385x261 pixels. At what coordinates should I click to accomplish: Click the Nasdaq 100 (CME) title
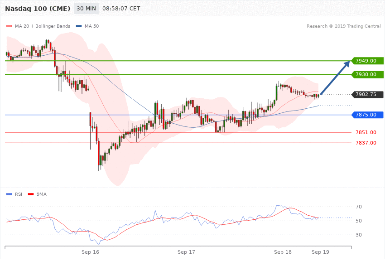point(38,9)
